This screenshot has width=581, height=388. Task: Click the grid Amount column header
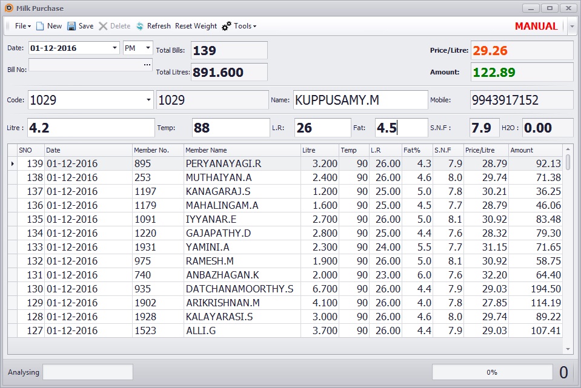pos(536,150)
